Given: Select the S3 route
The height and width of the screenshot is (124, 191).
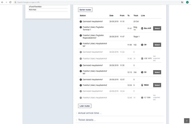Looking at the screenshot, I should coord(157,72).
